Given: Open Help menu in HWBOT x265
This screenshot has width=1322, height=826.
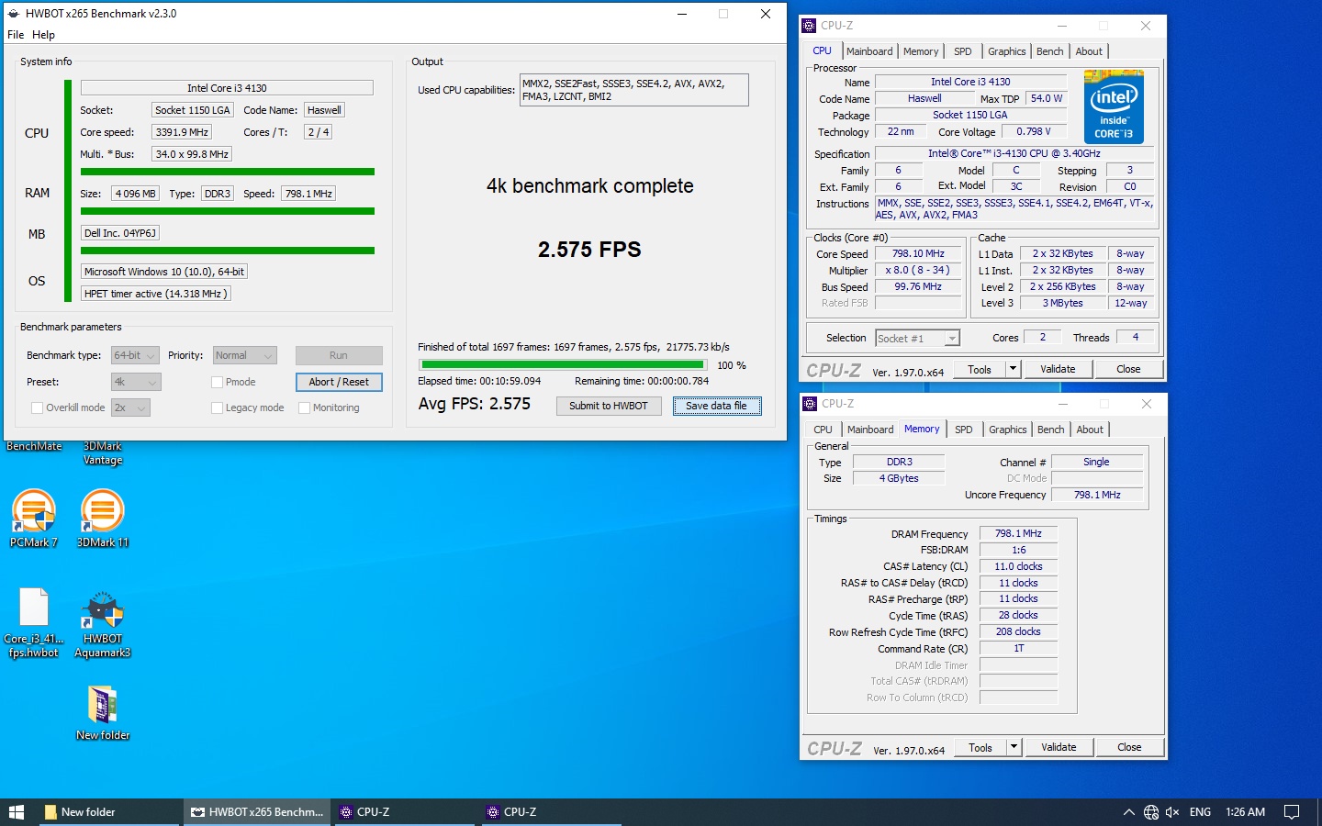Looking at the screenshot, I should [x=43, y=35].
